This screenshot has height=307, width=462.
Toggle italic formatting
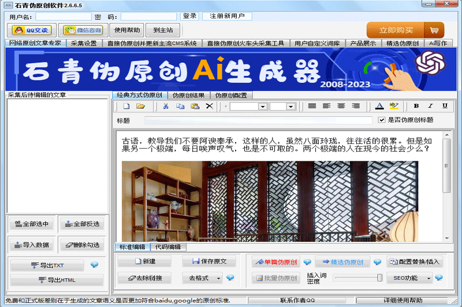430,106
